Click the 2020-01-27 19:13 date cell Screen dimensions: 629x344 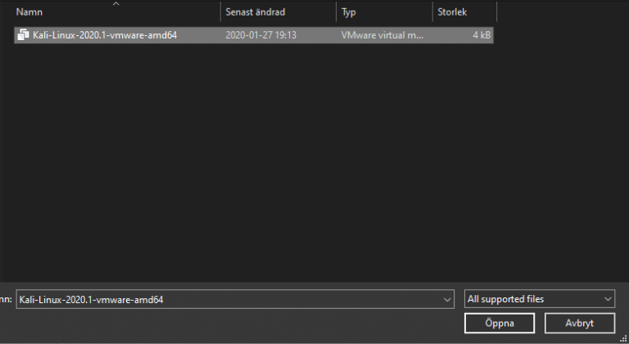(x=260, y=35)
